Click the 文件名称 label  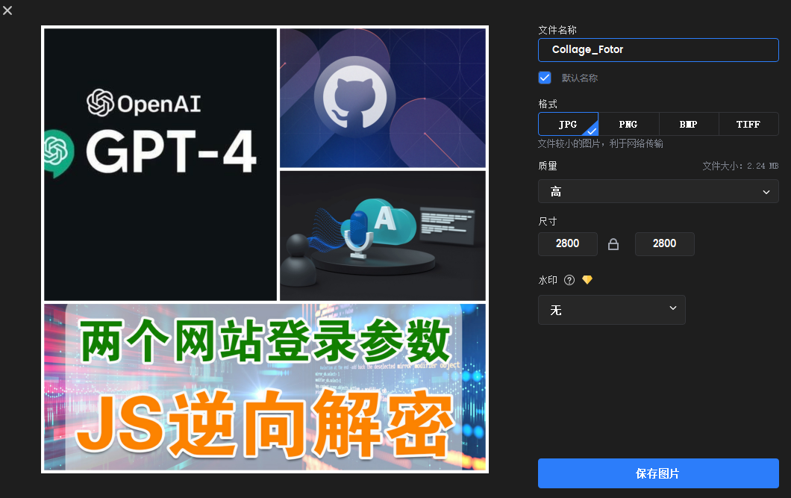[x=557, y=31]
